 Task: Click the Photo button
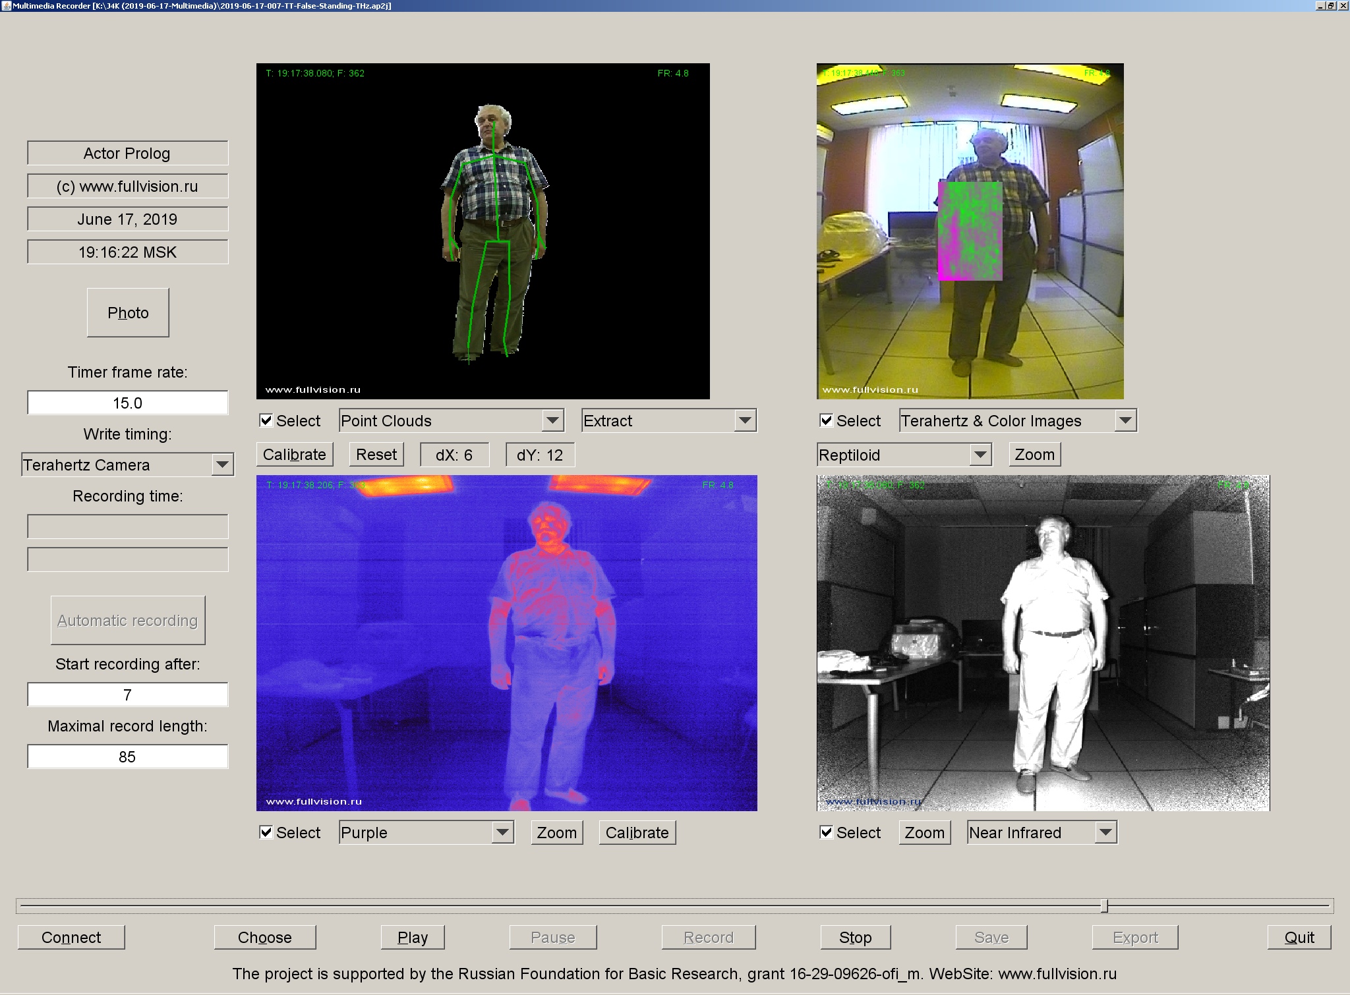(x=127, y=312)
